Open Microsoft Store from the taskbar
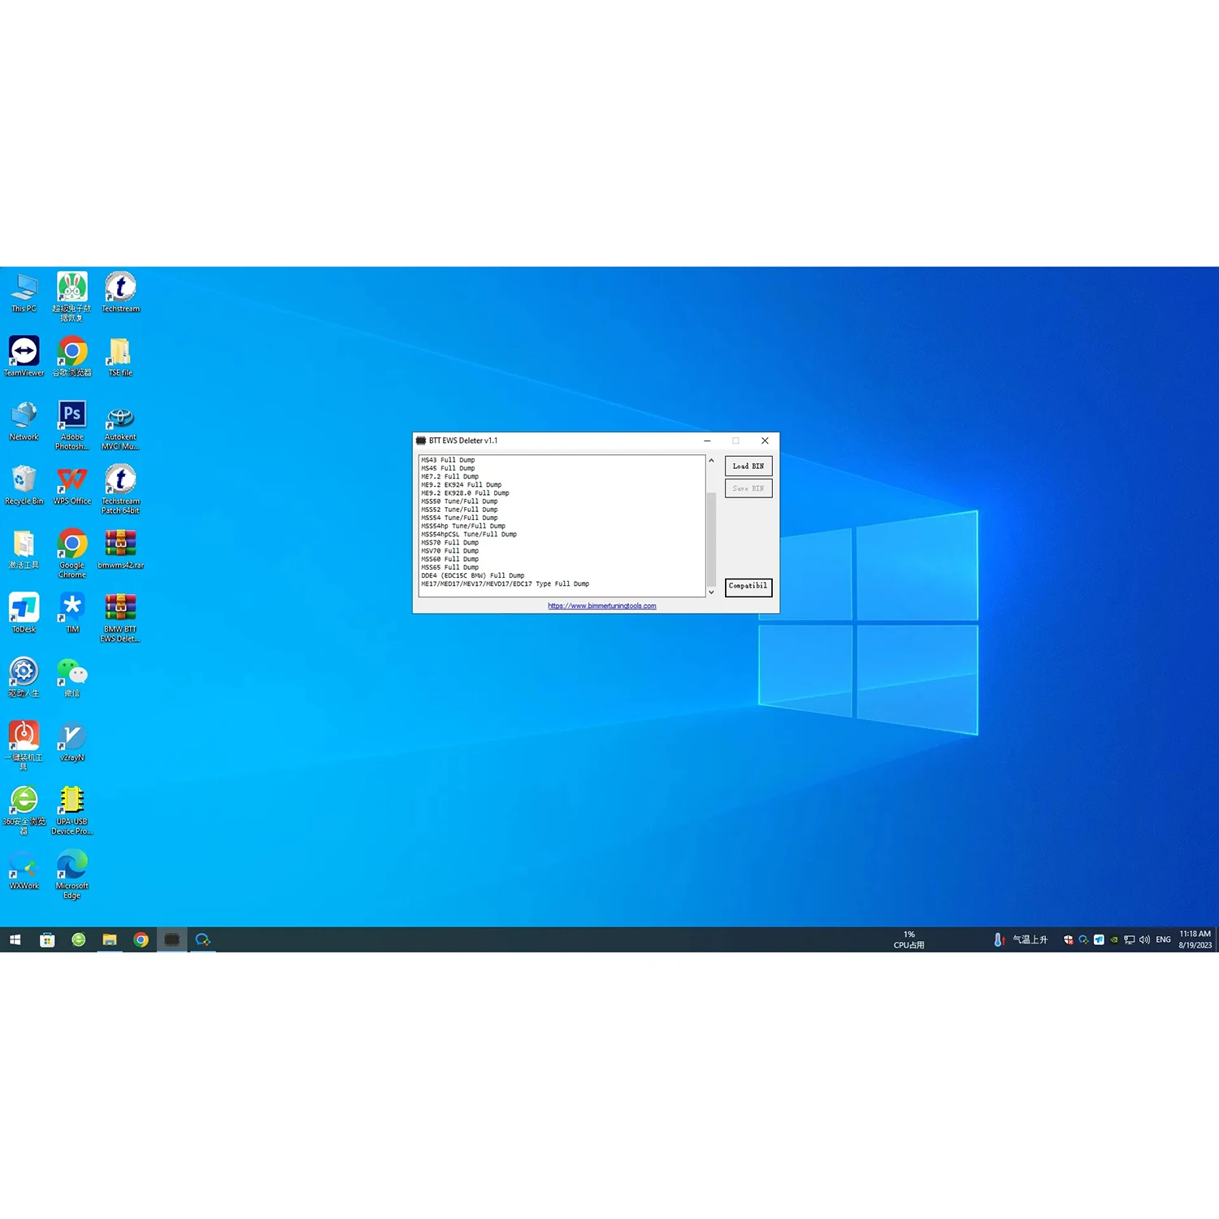 pos(47,939)
